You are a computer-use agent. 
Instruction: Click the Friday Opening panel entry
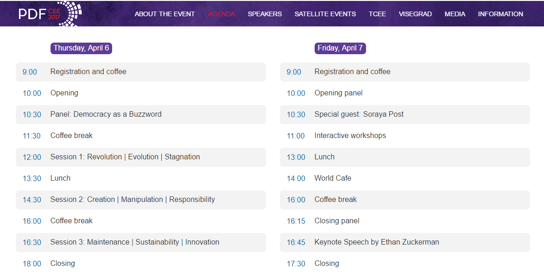point(338,93)
